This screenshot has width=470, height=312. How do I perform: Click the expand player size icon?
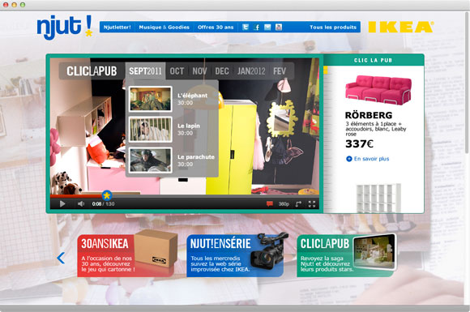tap(298, 203)
